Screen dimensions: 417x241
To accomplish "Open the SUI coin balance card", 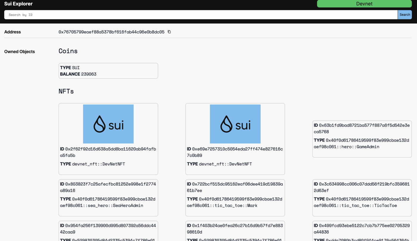I will [x=108, y=71].
